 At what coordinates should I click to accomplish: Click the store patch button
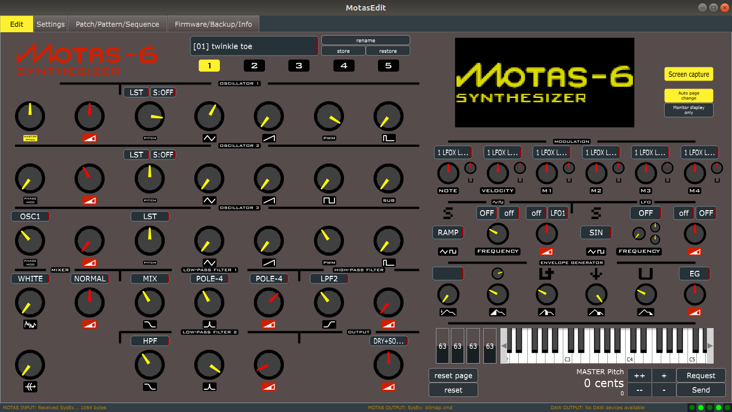pos(343,51)
